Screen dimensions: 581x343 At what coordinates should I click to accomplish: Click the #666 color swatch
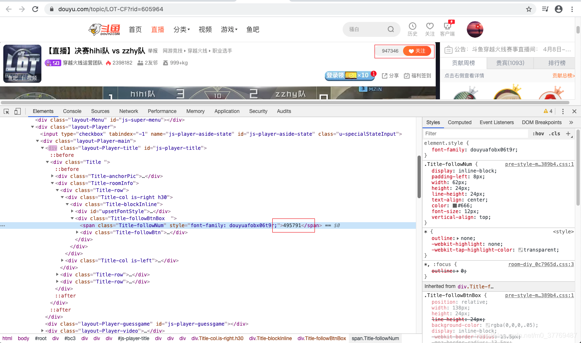(x=455, y=206)
